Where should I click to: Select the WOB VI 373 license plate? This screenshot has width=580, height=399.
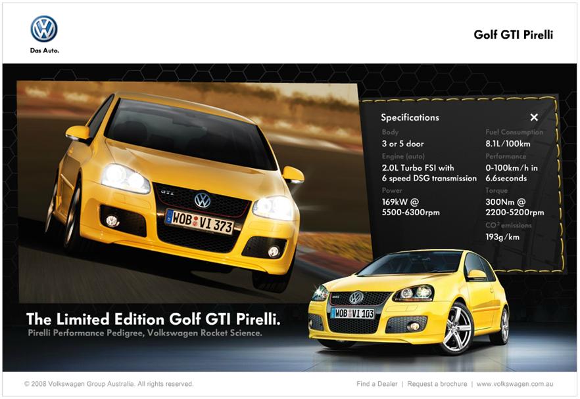tap(199, 221)
